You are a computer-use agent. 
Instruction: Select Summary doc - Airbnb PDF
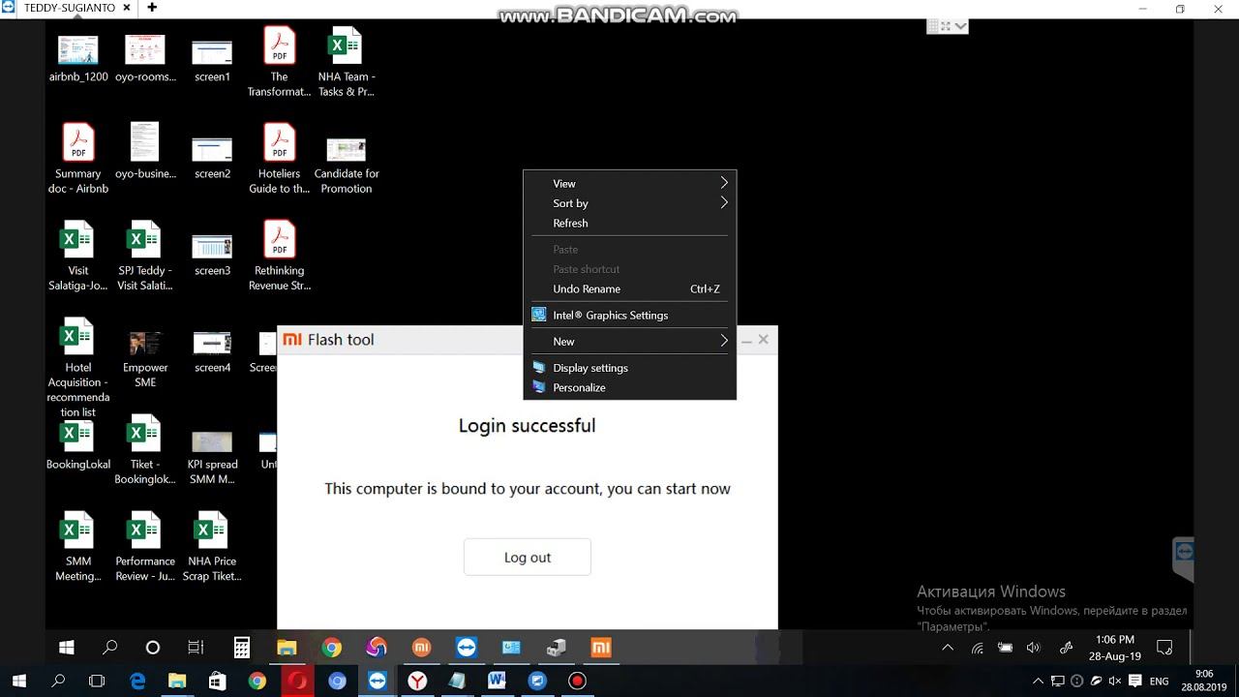point(78,159)
